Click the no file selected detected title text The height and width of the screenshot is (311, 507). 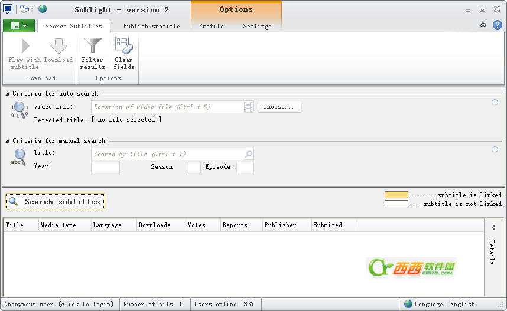coord(126,119)
